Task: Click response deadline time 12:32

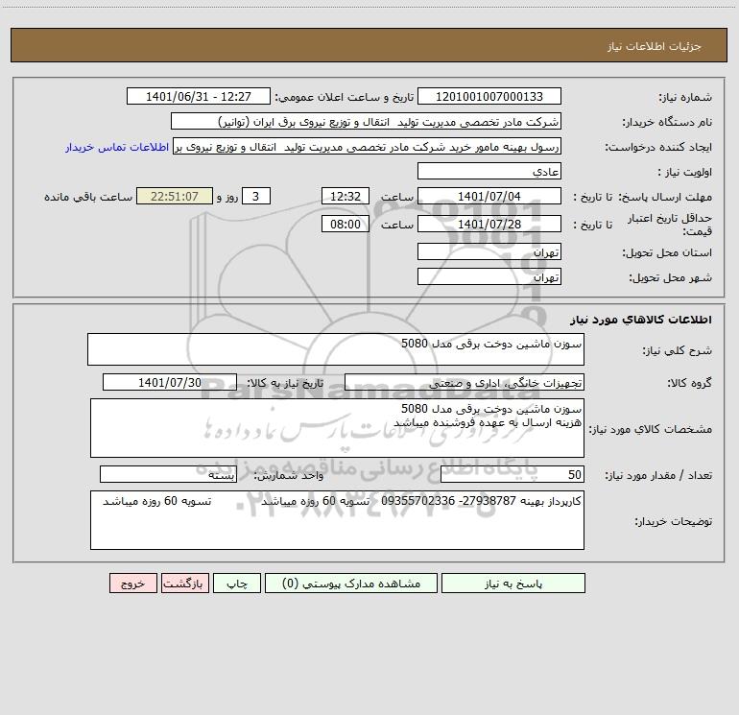Action: 345,196
